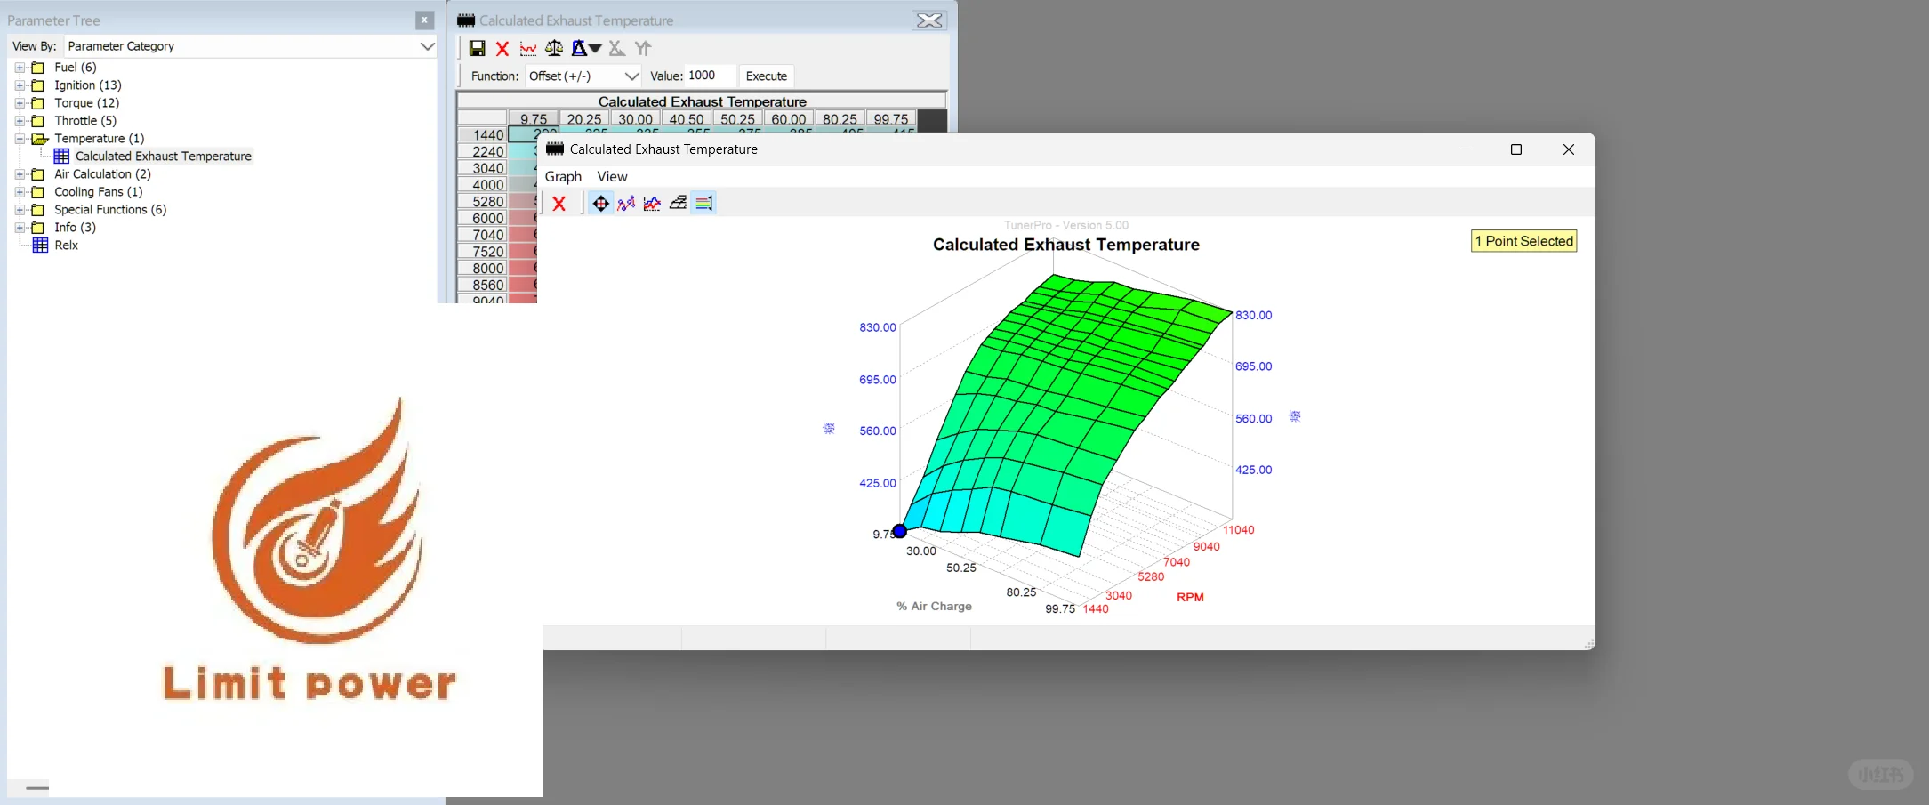
Task: Click the greyed Y axis arrow icon in the table editor toolbar
Action: (x=643, y=48)
